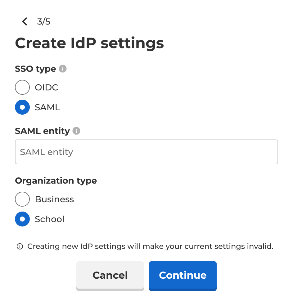Go back using the left chevron arrow
The width and height of the screenshot is (293, 306).
click(25, 21)
